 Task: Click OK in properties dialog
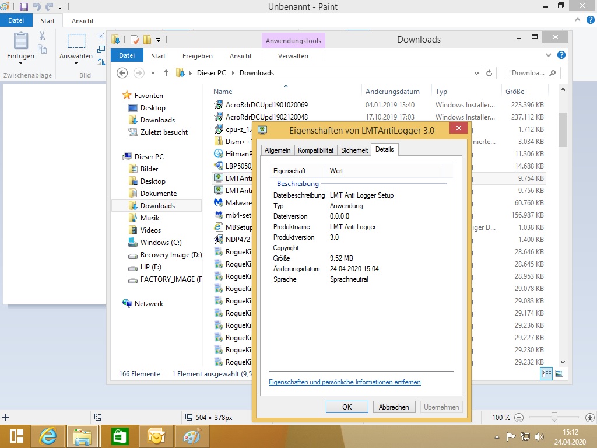(x=347, y=407)
